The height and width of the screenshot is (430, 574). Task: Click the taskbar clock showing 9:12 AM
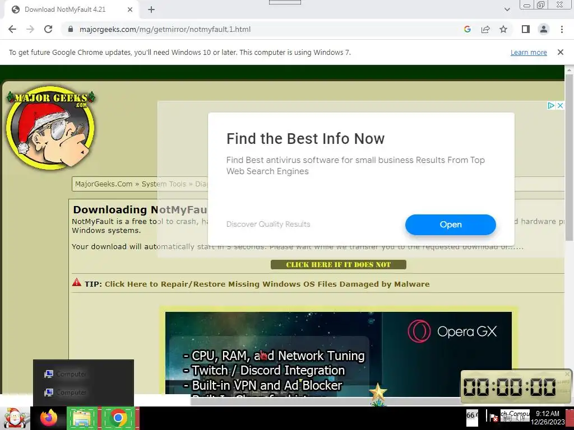548,418
